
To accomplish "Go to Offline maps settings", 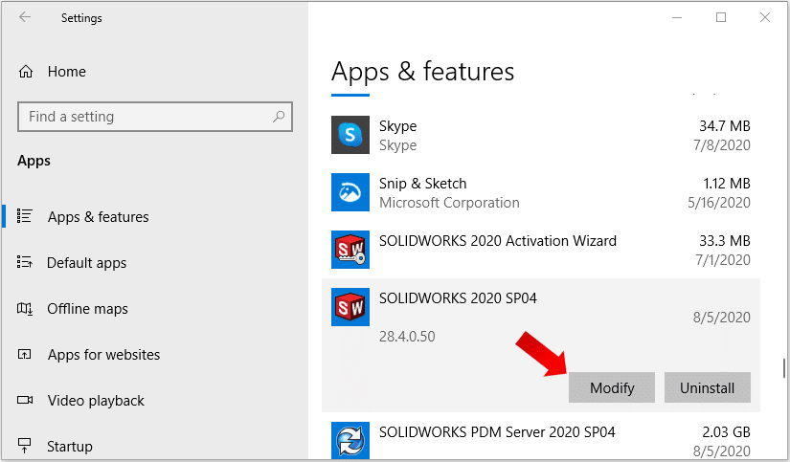I will pos(88,309).
